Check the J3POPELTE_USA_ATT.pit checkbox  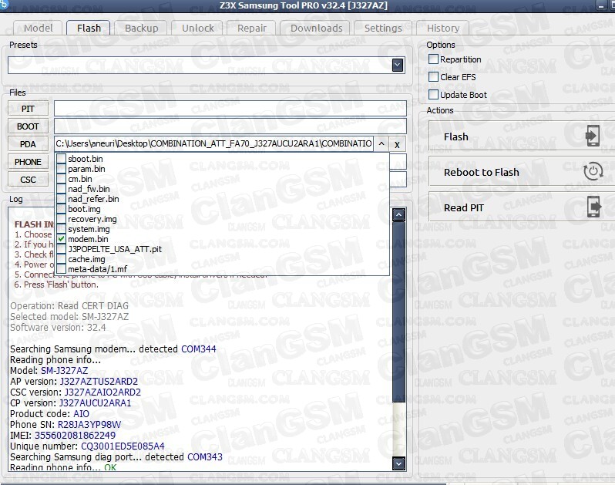[61, 249]
